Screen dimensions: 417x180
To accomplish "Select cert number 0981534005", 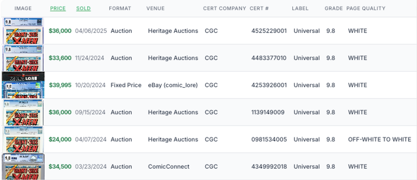I will tap(269, 139).
